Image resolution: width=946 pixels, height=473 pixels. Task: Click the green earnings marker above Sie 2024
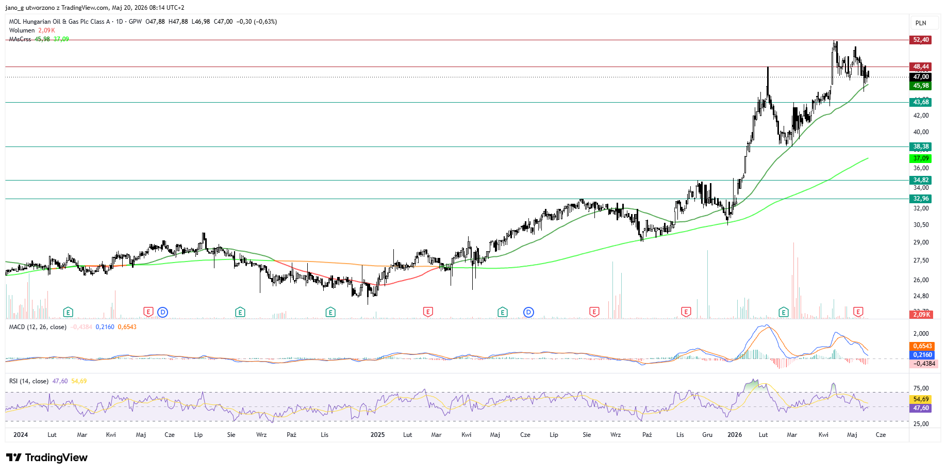tap(240, 312)
